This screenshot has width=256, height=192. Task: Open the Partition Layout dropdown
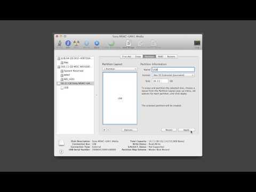pyautogui.click(x=119, y=69)
